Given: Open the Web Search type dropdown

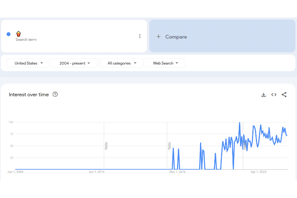Looking at the screenshot, I should 165,63.
